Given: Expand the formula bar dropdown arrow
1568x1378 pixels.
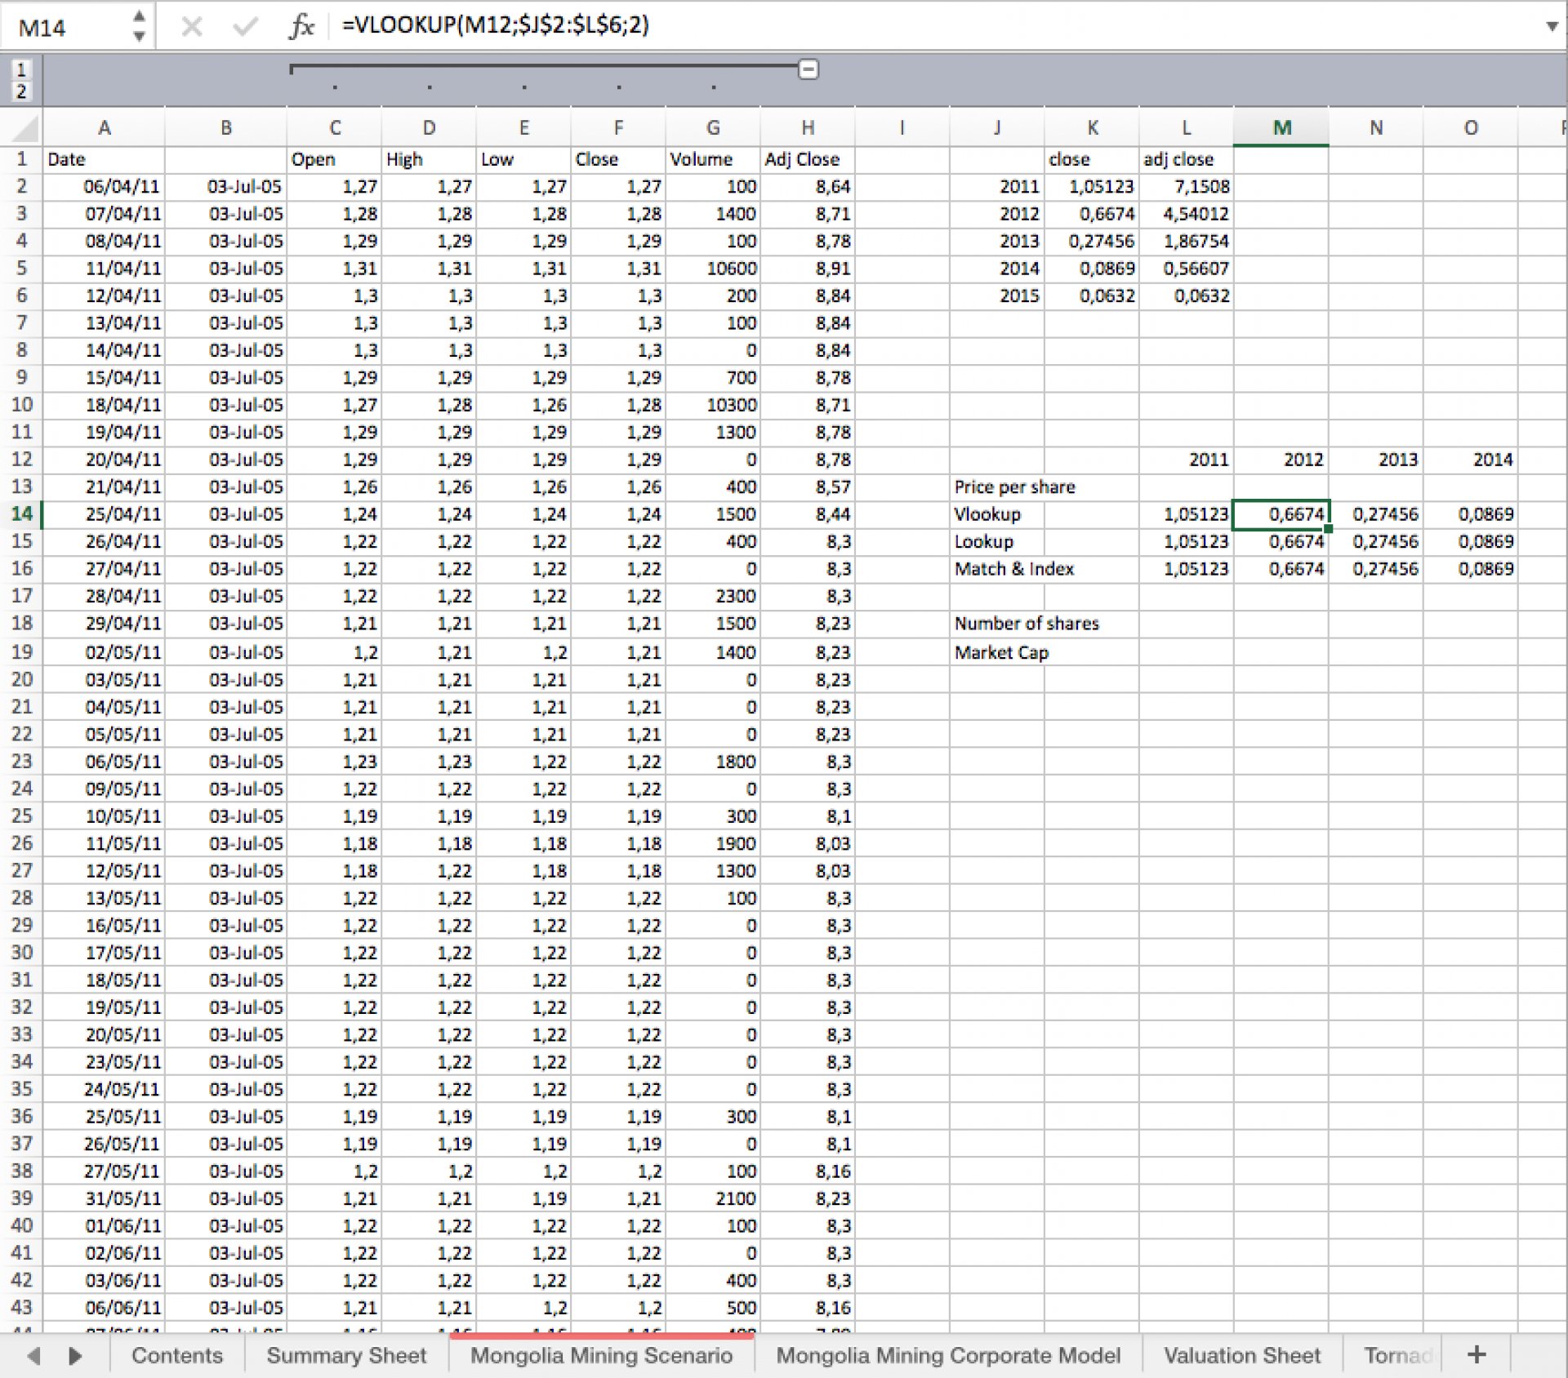Looking at the screenshot, I should tap(1552, 26).
